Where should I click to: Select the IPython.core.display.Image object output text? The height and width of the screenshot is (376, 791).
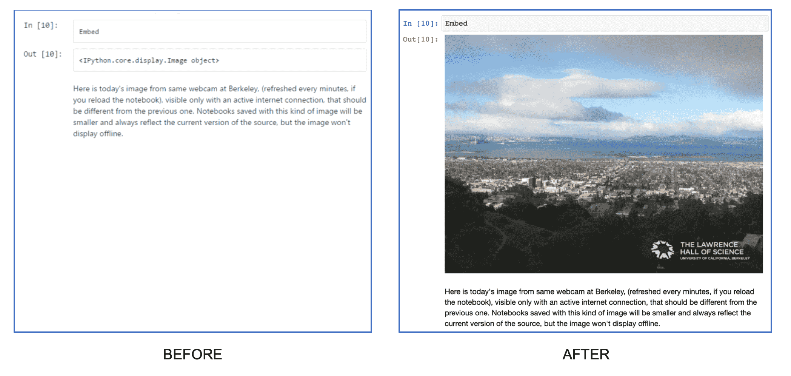(x=149, y=60)
